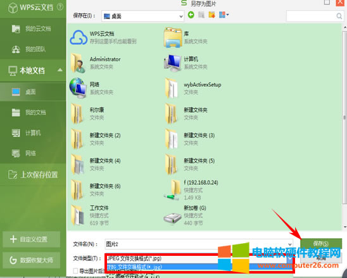Open the WPS云文档 cloud icon
Screen dimensions: 347x278
click(79, 37)
